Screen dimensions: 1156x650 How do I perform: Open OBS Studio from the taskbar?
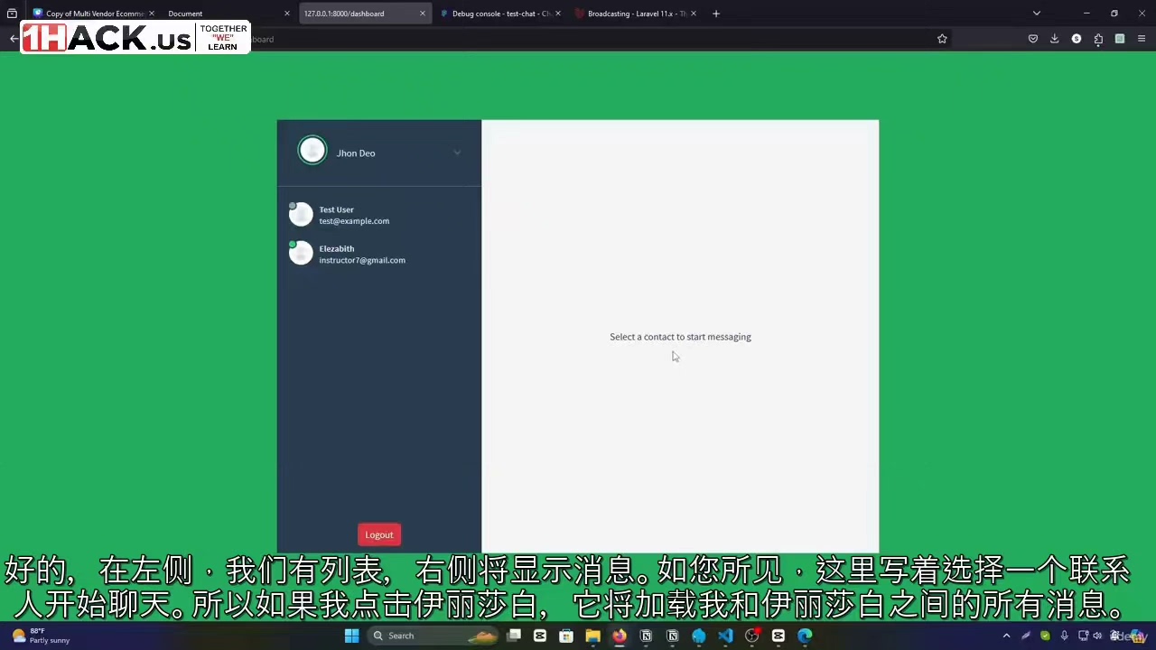pyautogui.click(x=751, y=636)
